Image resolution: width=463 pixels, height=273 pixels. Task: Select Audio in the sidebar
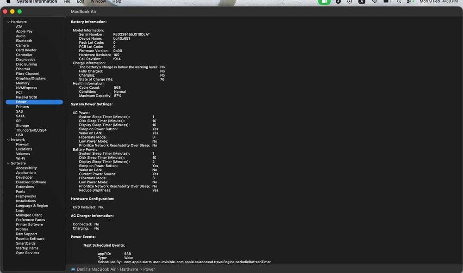tap(21, 36)
